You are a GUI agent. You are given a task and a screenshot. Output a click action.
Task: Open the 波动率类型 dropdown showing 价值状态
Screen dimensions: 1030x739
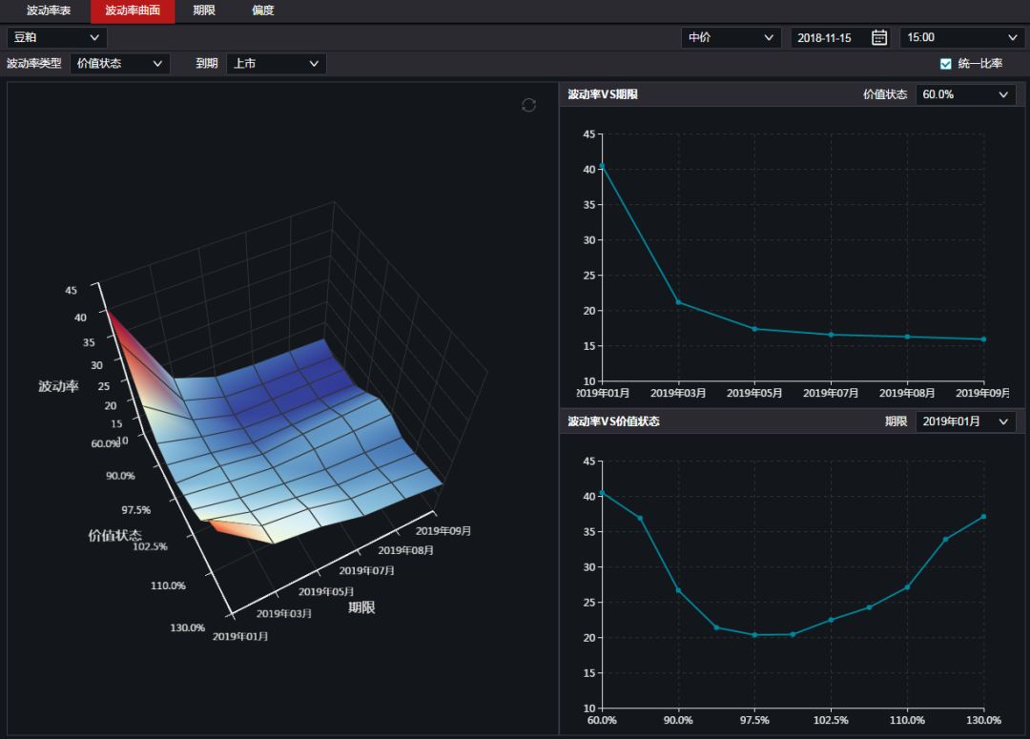(119, 64)
